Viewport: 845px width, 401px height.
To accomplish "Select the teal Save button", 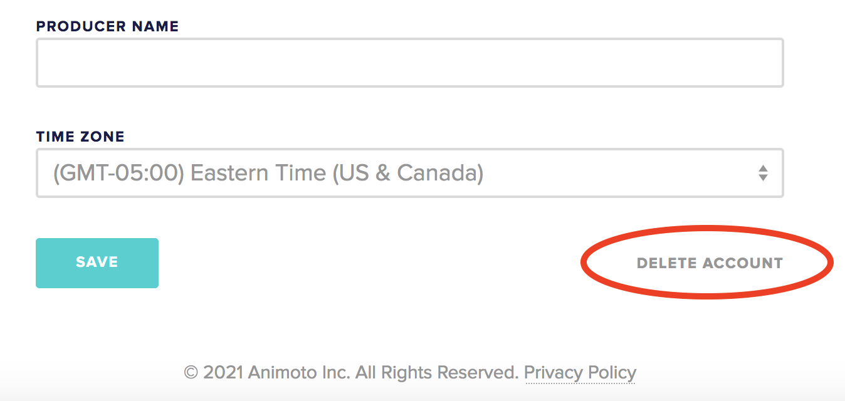I will click(97, 263).
